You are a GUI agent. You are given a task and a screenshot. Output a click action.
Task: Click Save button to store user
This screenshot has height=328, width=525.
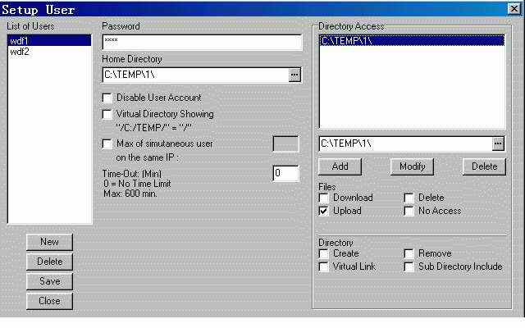point(49,281)
